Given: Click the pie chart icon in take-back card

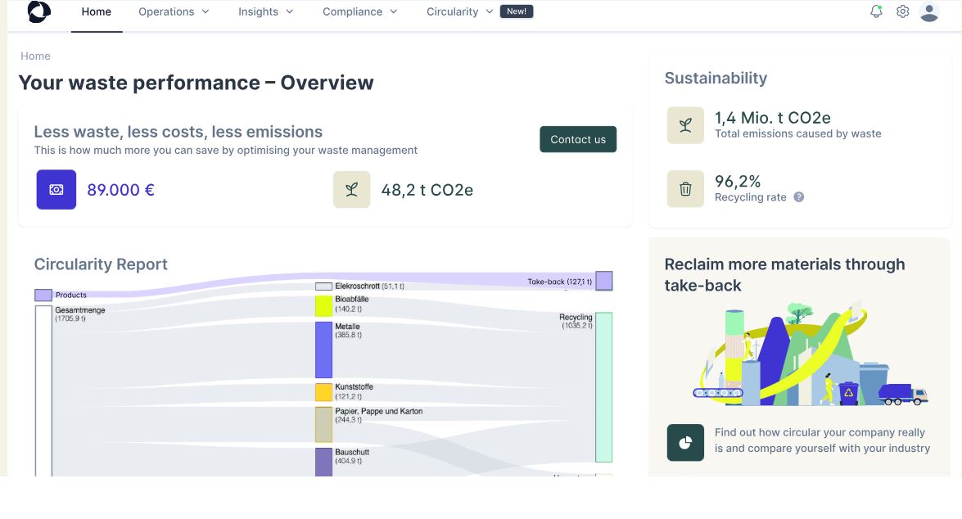Looking at the screenshot, I should pyautogui.click(x=685, y=442).
